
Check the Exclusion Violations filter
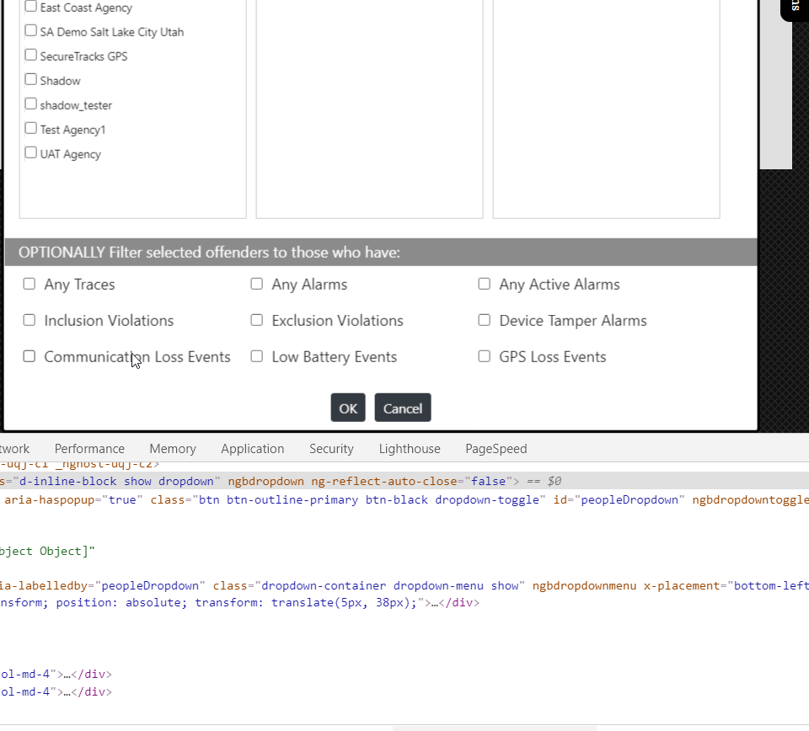(x=256, y=320)
